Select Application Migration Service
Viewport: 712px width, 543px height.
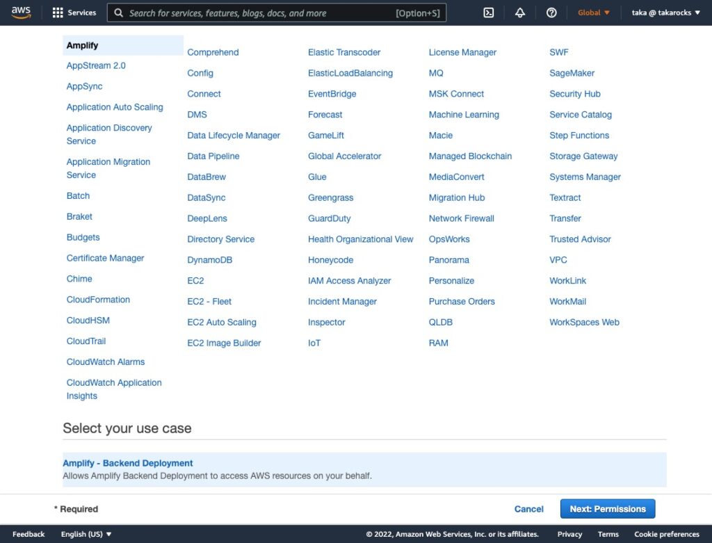coord(108,168)
